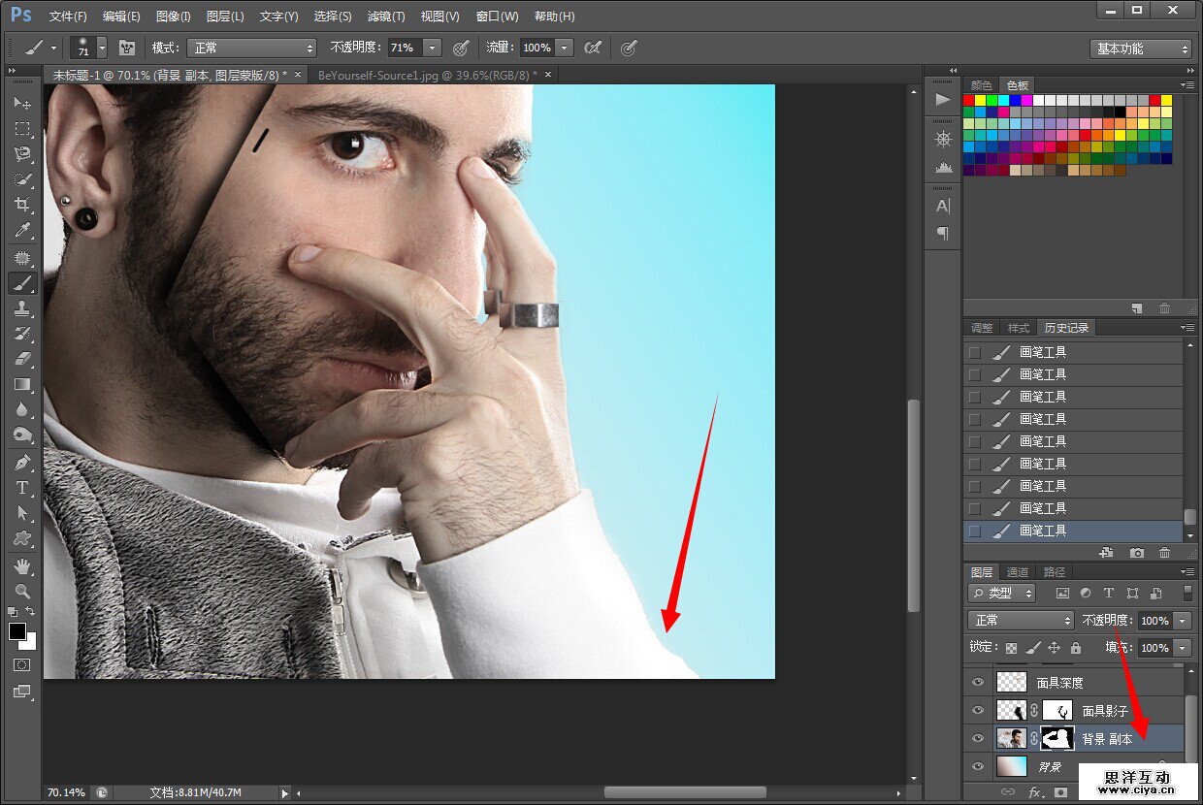Open the 基本功能 workspace dropdown

point(1140,48)
